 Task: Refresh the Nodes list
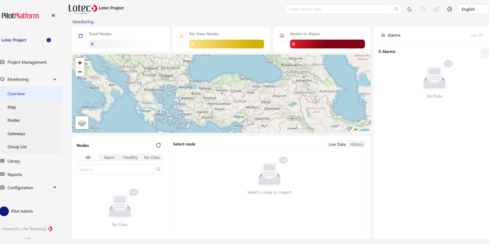click(x=158, y=145)
